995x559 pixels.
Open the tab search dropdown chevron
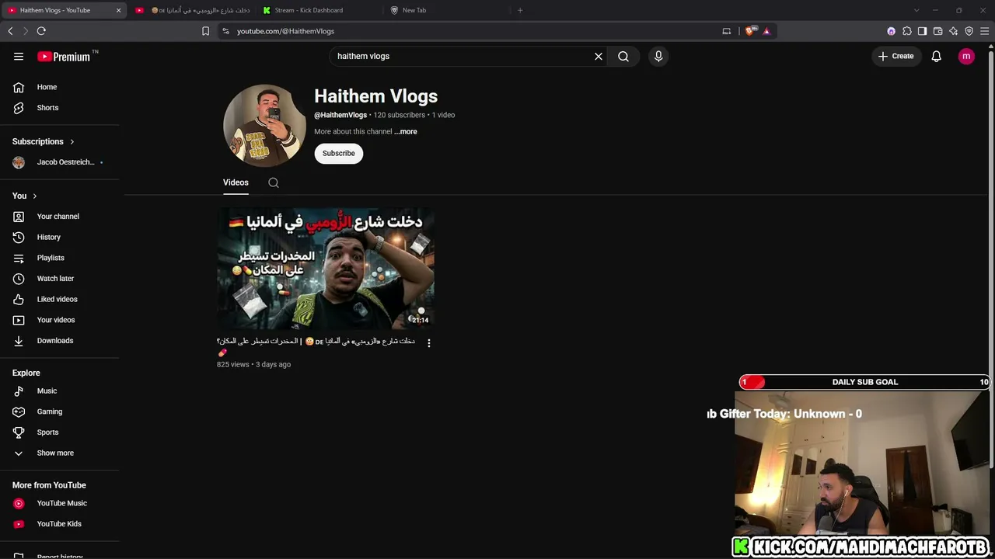click(x=916, y=10)
